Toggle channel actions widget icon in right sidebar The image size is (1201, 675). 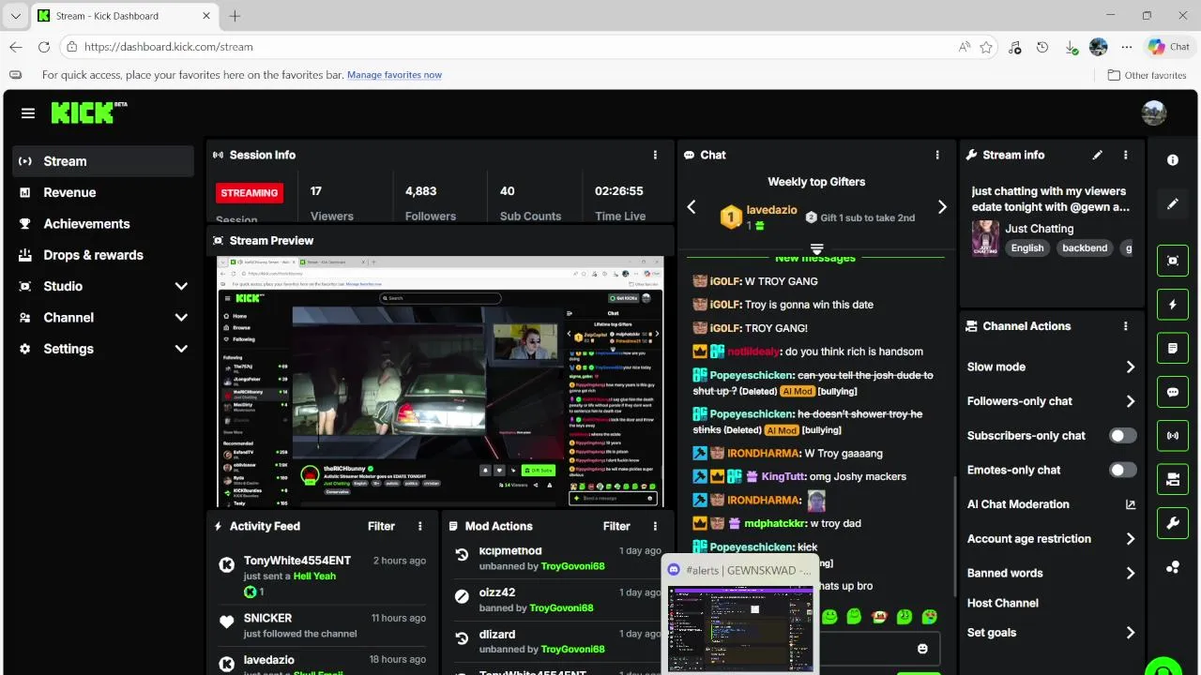[x=1173, y=479]
